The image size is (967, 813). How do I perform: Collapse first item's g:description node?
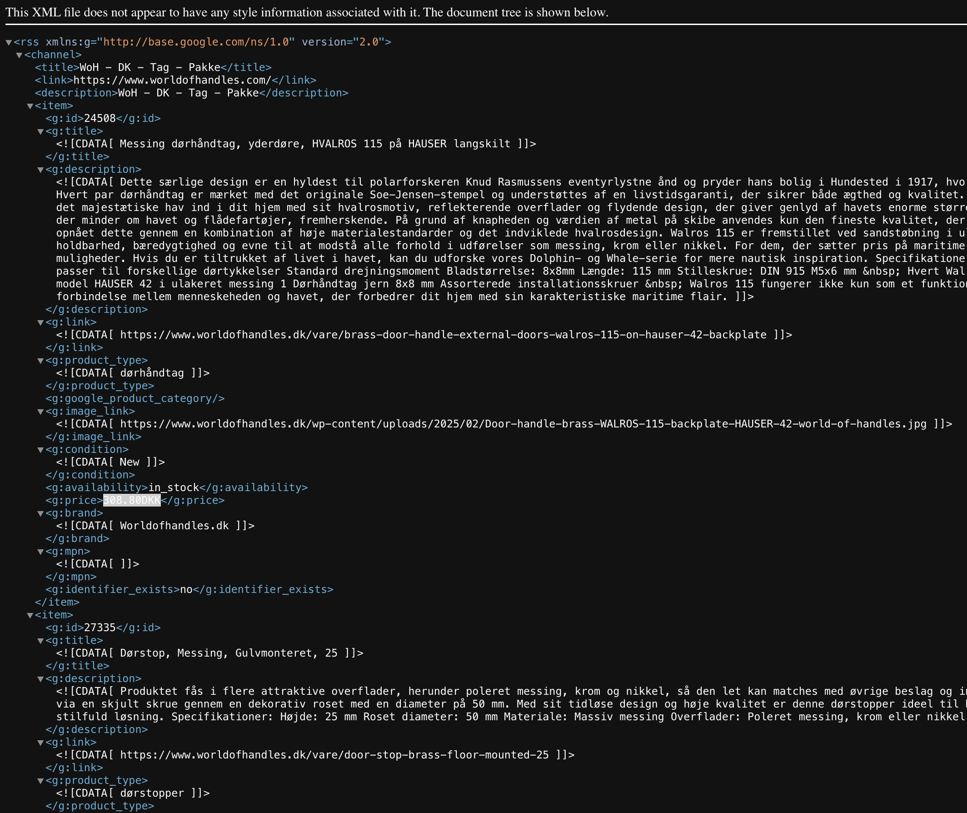pos(40,170)
